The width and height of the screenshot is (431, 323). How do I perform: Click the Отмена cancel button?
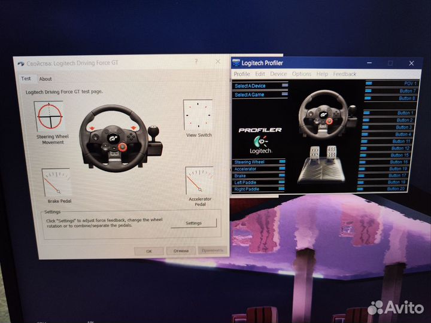[181, 251]
